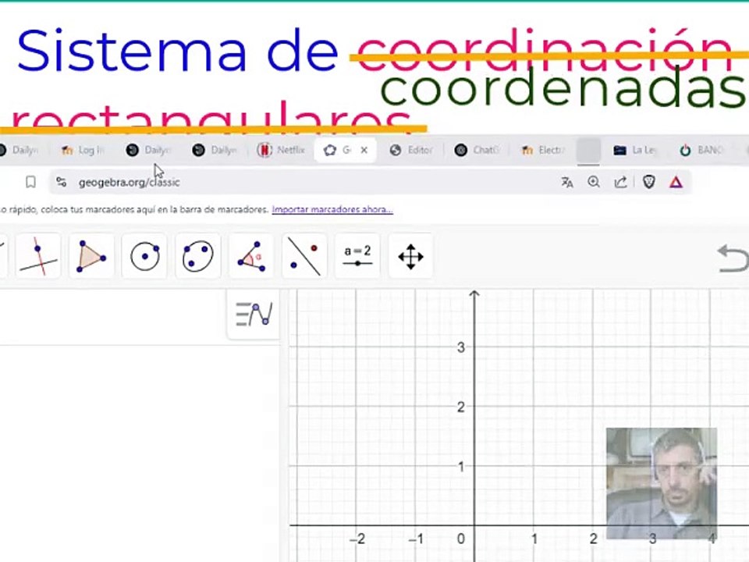Select the Perpendicular Line tool
749x562 pixels.
click(38, 256)
